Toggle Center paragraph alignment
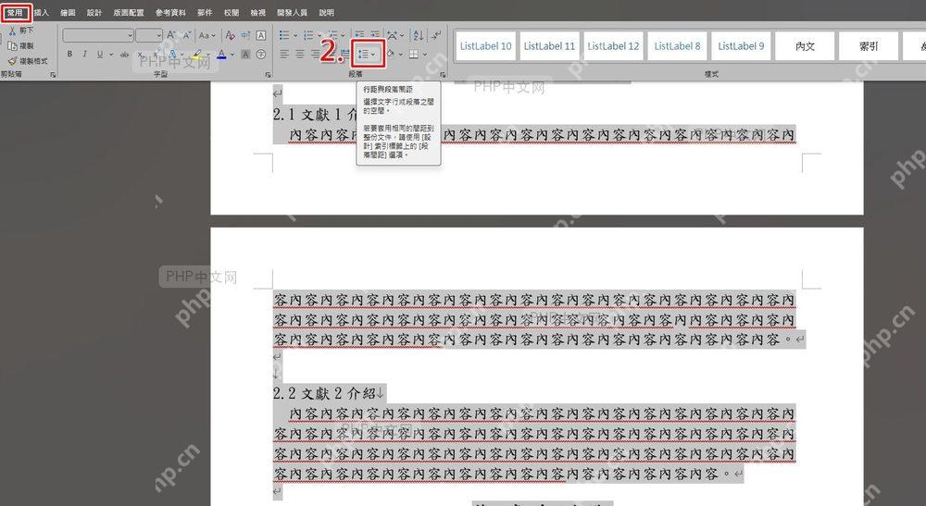 pos(300,55)
